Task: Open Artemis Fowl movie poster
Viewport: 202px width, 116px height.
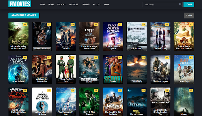Action: pos(18,69)
